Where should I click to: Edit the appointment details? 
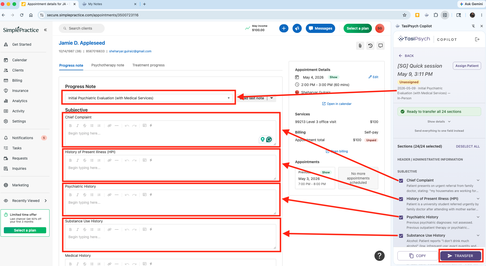pyautogui.click(x=373, y=77)
